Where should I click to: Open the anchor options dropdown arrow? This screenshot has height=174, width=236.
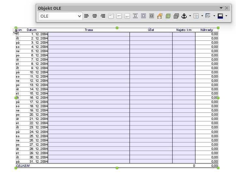[x=190, y=16]
